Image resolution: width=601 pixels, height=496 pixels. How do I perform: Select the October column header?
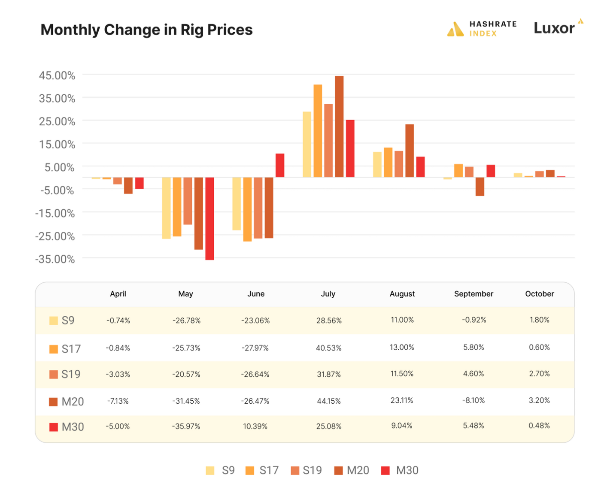[x=540, y=294]
